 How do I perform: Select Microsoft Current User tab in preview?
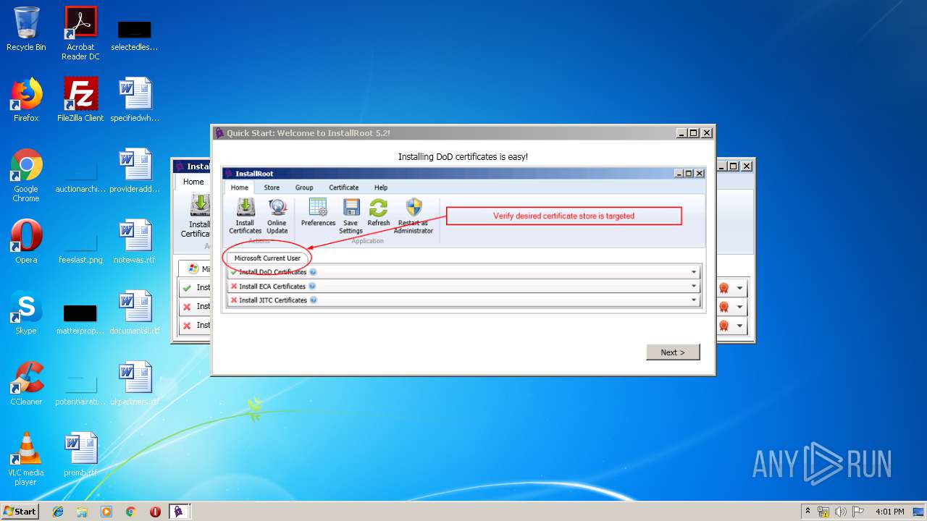click(x=267, y=258)
